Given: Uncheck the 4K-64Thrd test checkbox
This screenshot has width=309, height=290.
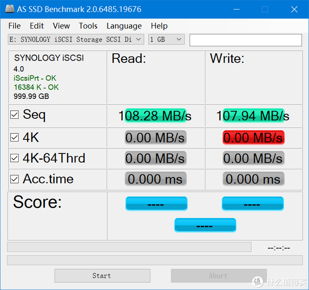Looking at the screenshot, I should click(15, 158).
